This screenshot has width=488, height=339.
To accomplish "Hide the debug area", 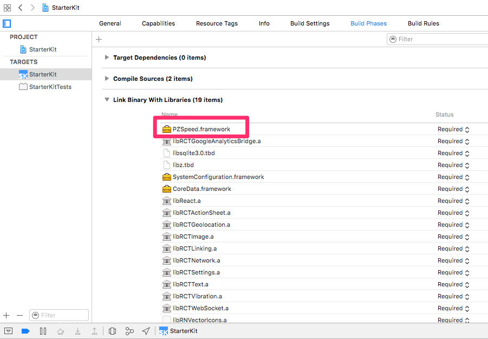I will (x=9, y=331).
